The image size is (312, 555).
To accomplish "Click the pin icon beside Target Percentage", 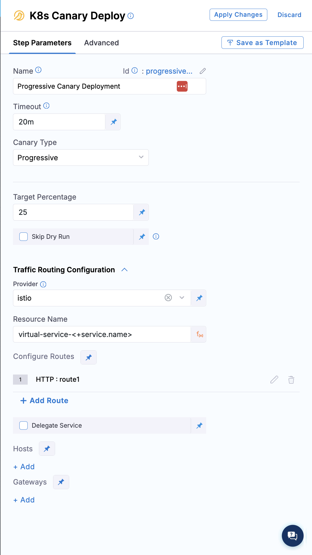I will [142, 213].
